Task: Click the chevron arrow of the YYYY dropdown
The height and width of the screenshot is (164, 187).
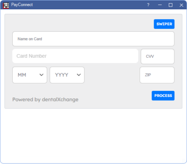Action: point(79,75)
